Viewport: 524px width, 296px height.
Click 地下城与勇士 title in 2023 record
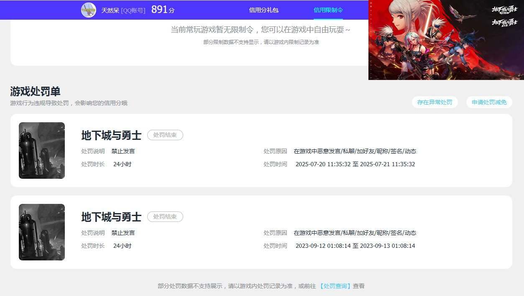point(111,217)
